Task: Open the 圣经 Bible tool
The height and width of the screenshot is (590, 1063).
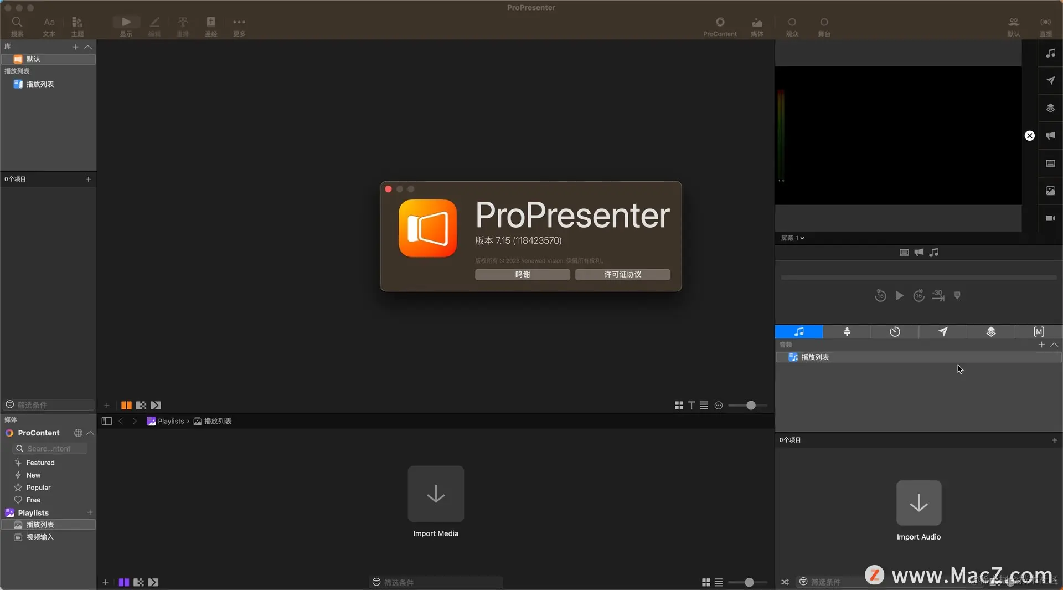Action: tap(211, 25)
